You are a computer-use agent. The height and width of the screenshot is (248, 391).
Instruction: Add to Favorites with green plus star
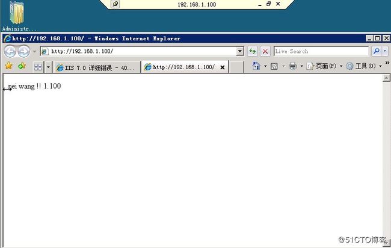pos(22,66)
